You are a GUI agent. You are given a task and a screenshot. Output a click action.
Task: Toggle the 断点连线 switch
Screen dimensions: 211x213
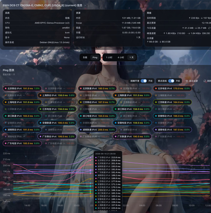pos(171,81)
